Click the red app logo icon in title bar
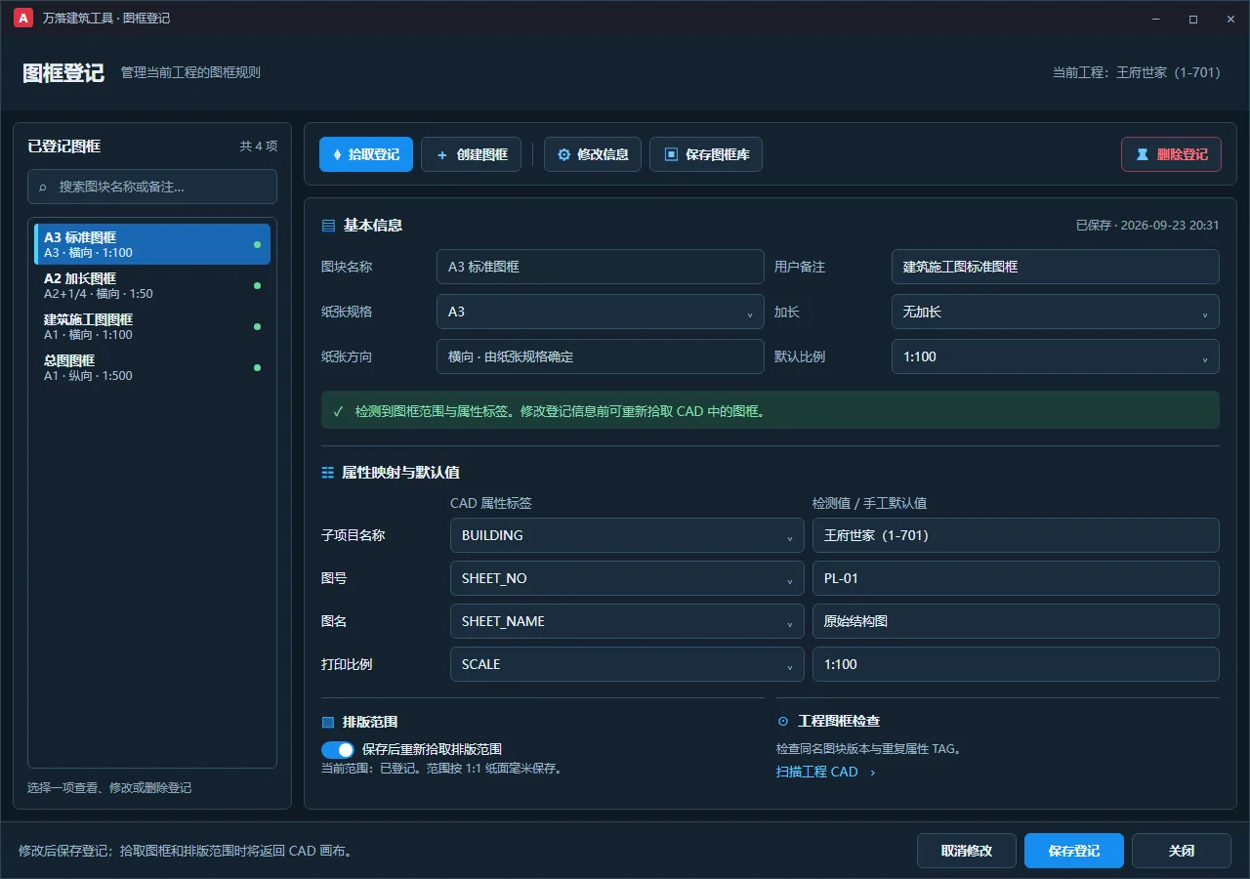 pos(23,19)
